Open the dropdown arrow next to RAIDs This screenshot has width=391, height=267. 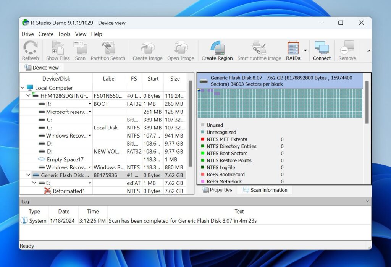point(305,50)
